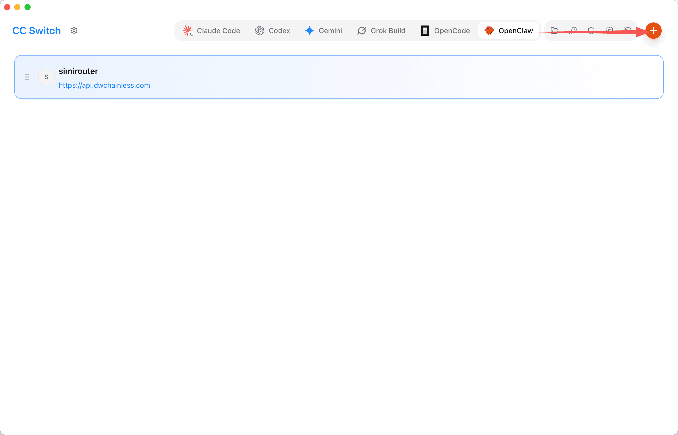Select the Gemini tab
Screen dimensions: 678x435
coord(323,31)
